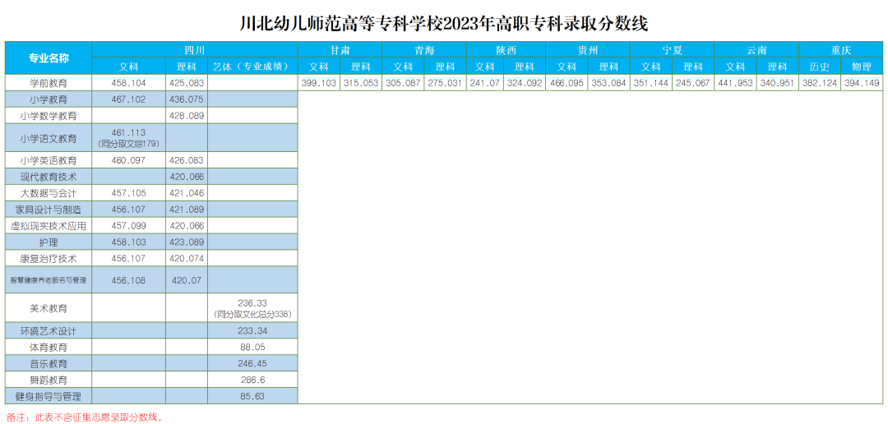Click the 四川 province header

(x=195, y=50)
